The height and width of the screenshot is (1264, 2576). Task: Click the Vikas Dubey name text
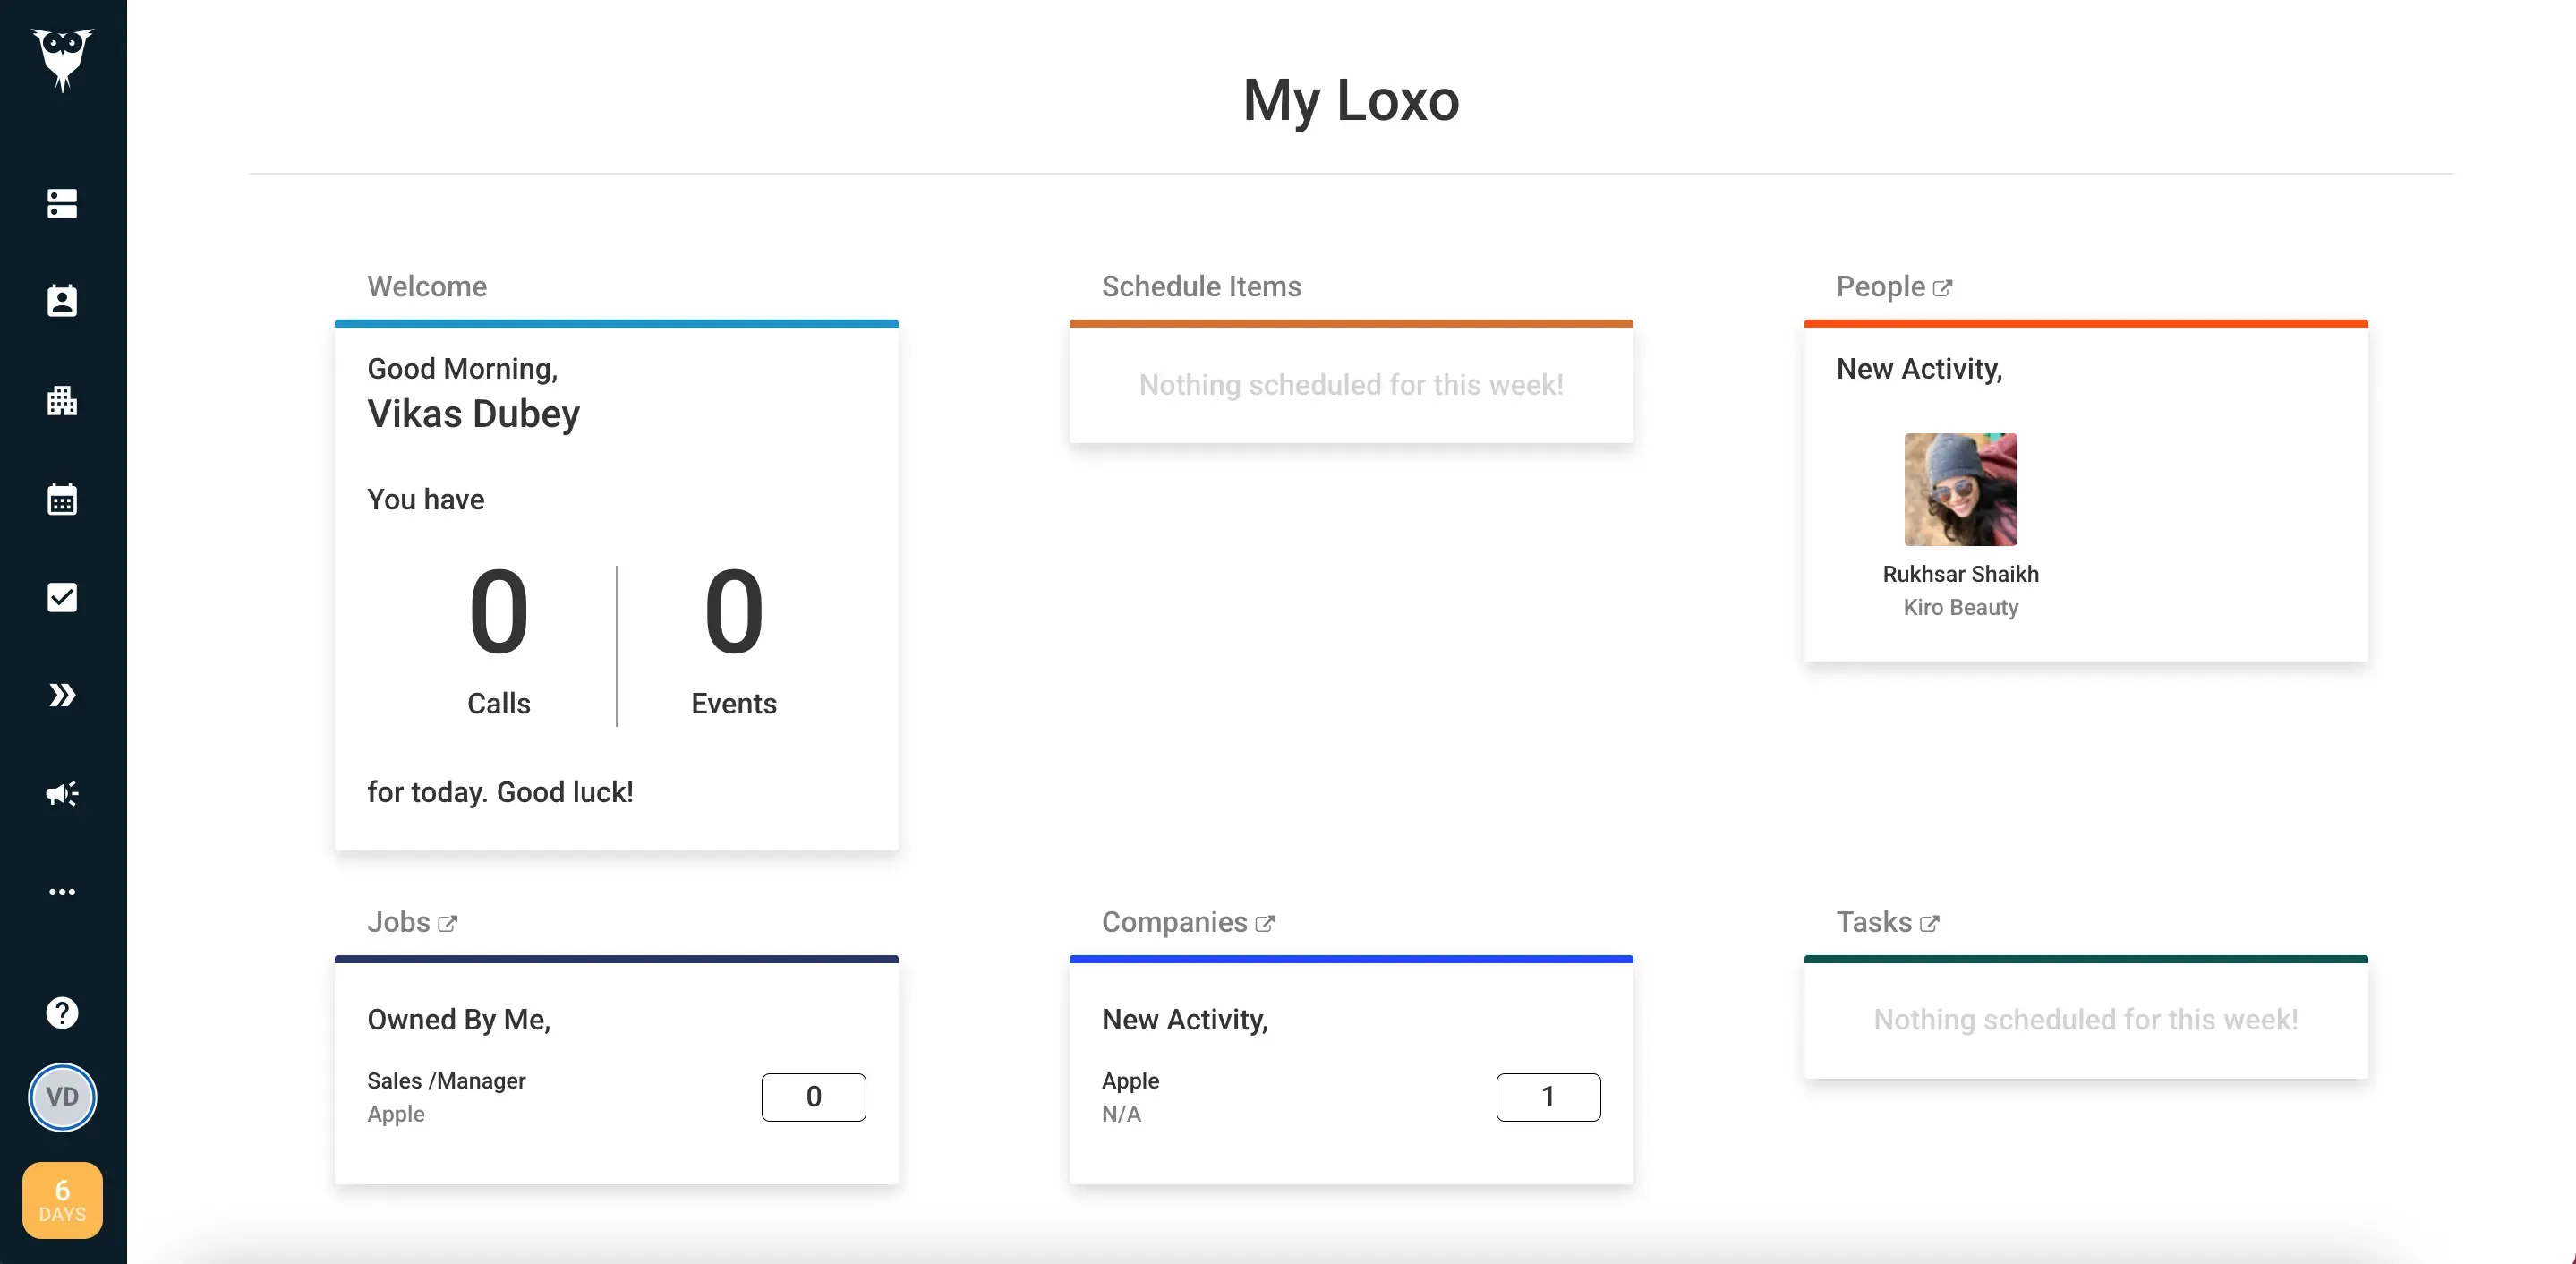tap(473, 414)
